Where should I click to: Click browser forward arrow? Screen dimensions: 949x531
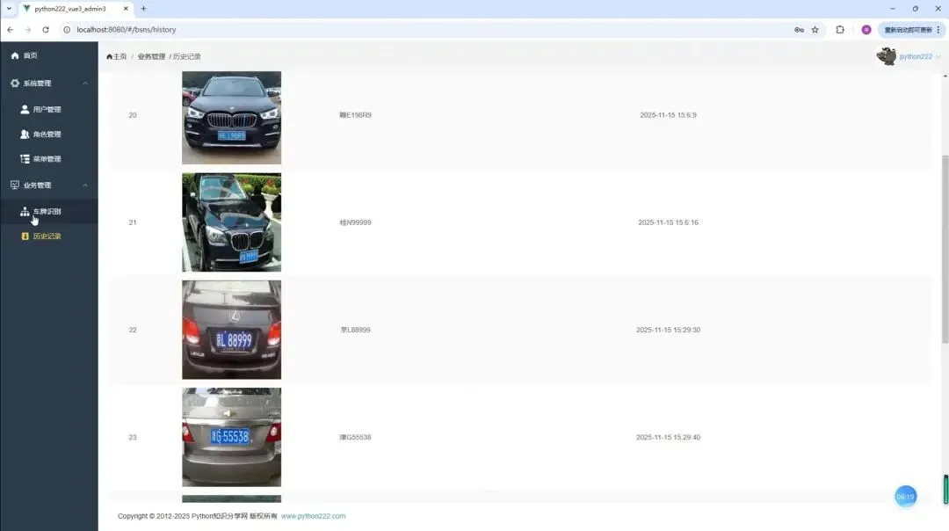(28, 30)
